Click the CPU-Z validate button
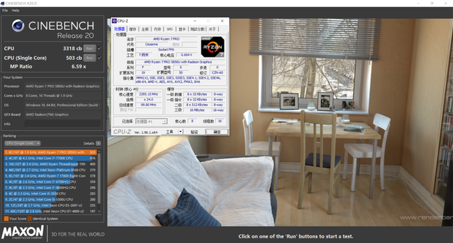The image size is (453, 243). [x=194, y=132]
